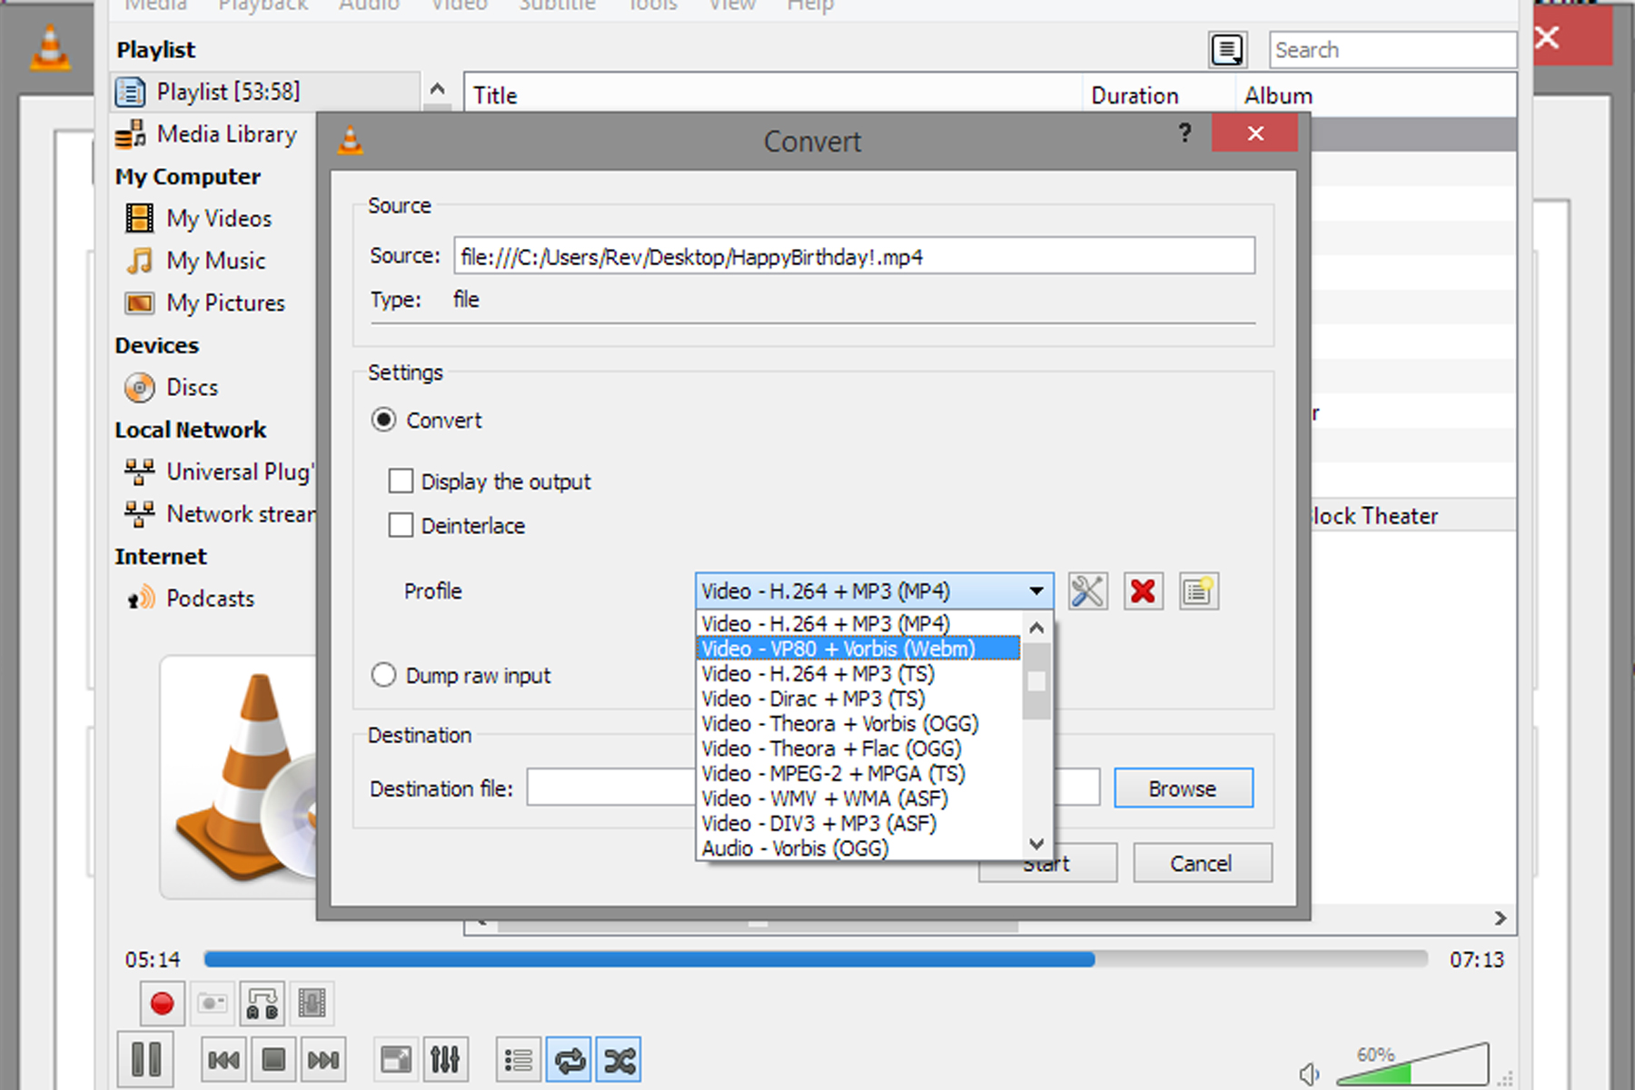Image resolution: width=1635 pixels, height=1090 pixels.
Task: Select Discs under Devices
Action: [x=192, y=387]
